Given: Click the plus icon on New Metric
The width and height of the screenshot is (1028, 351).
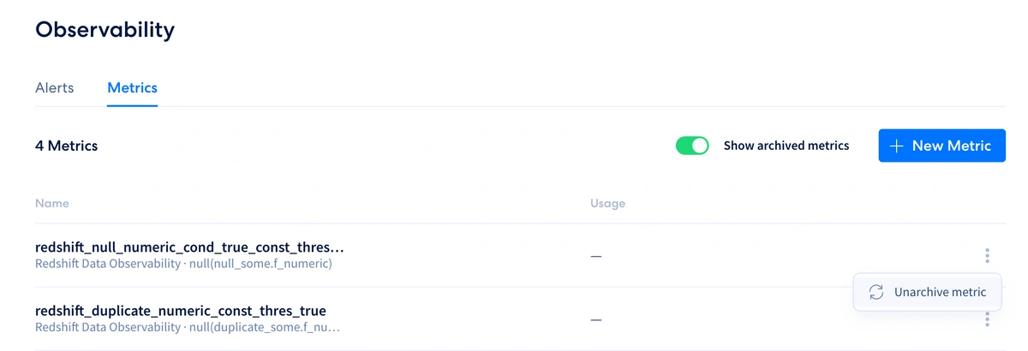Looking at the screenshot, I should (897, 146).
